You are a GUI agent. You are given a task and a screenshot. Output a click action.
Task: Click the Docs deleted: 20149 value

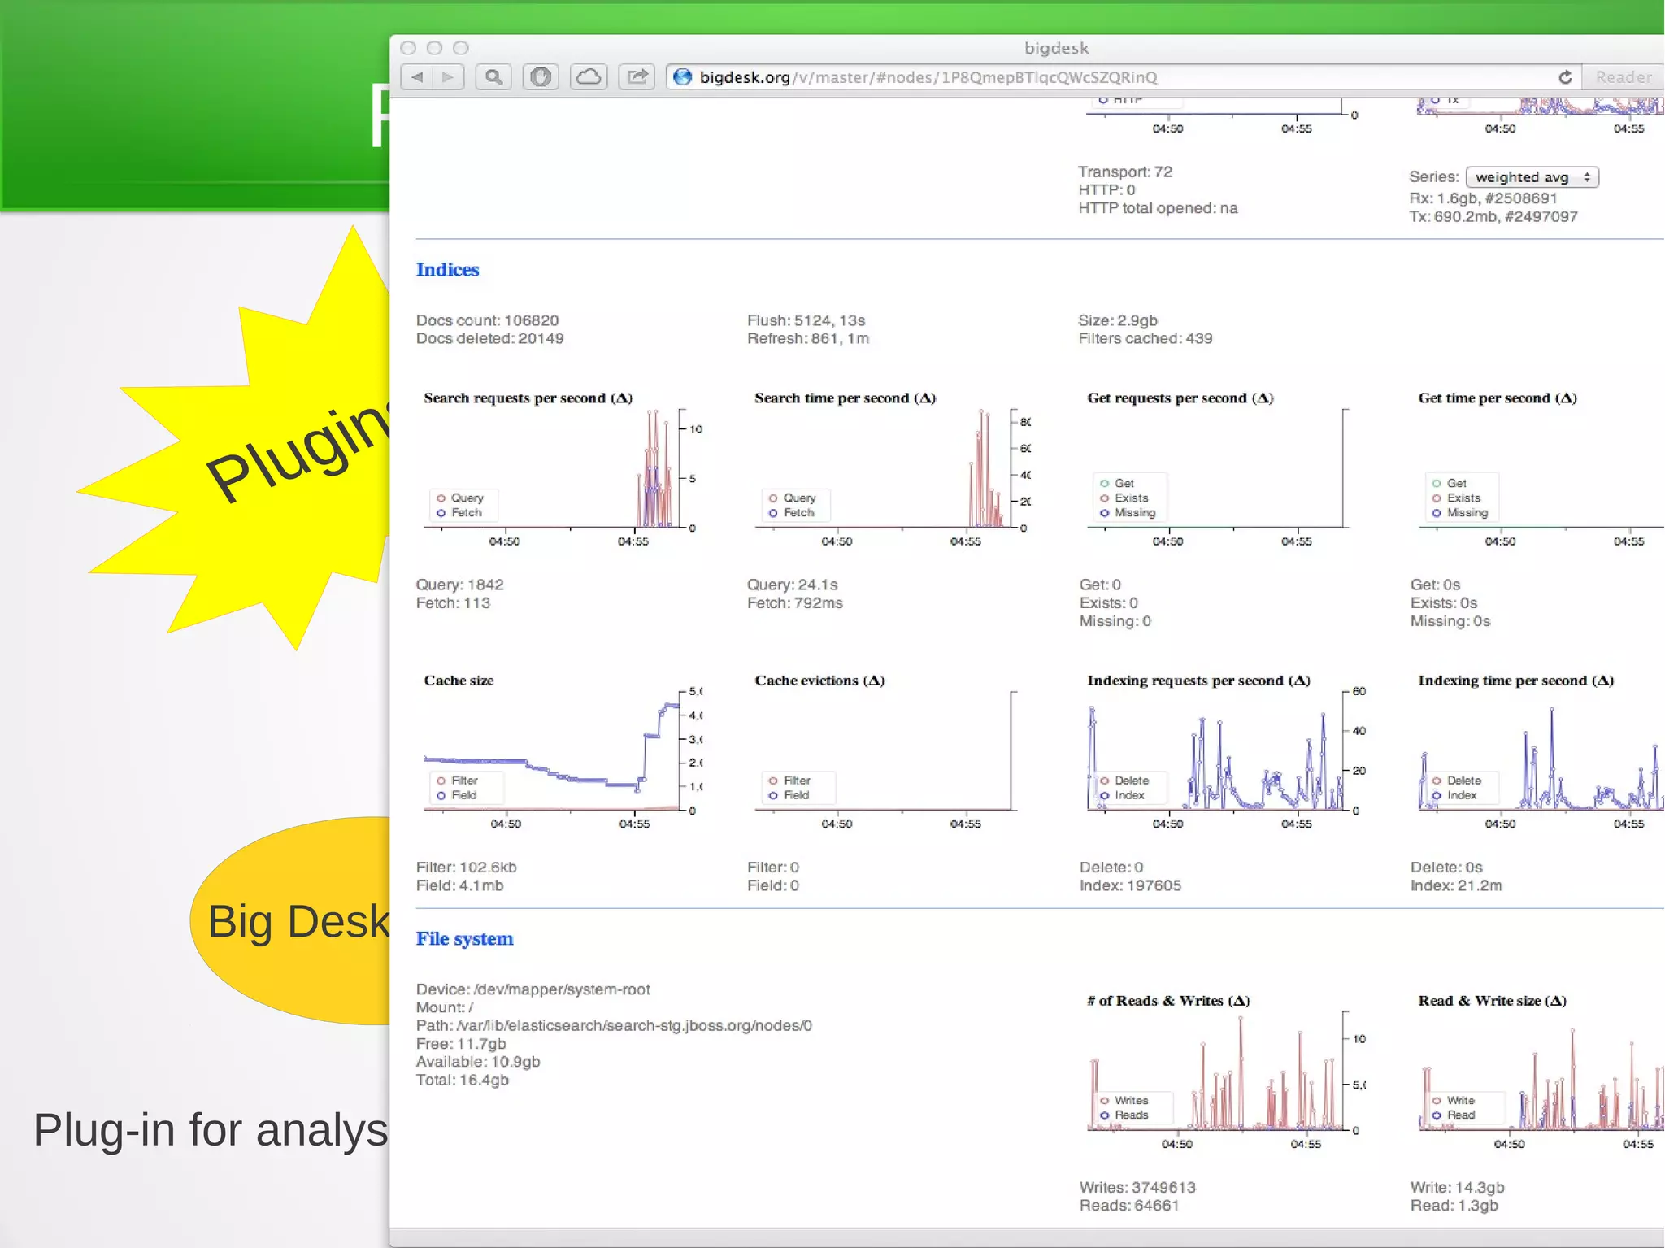tap(489, 338)
